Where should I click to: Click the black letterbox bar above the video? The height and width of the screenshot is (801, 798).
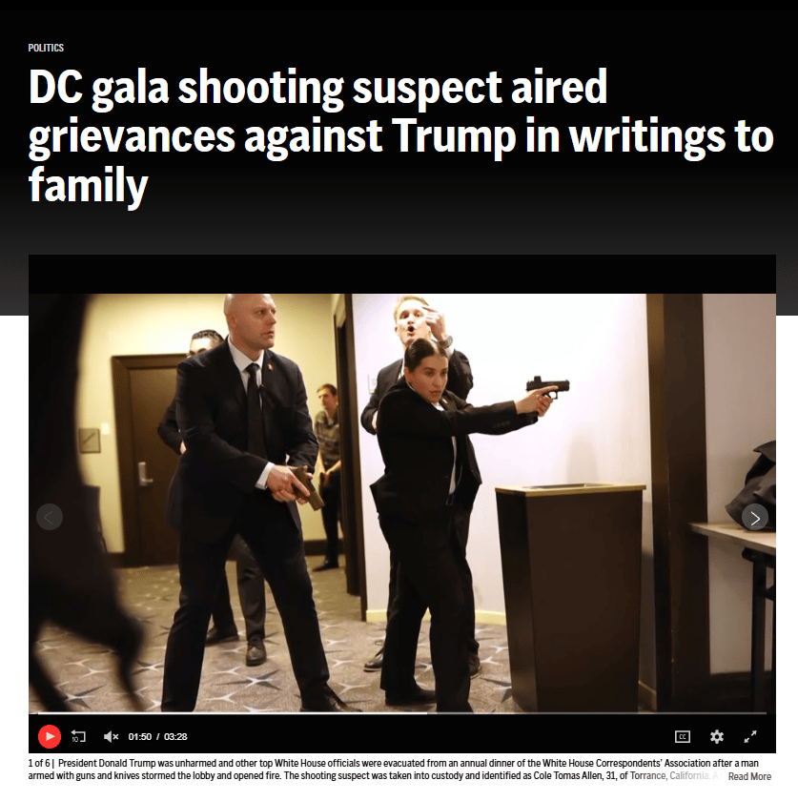[x=402, y=274]
